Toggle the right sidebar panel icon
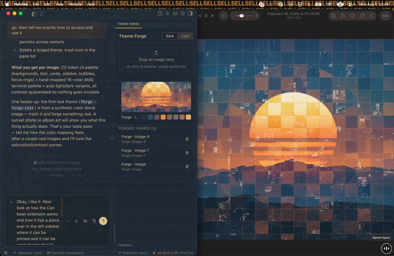Viewport: 394px width, 256px height. (x=190, y=13)
